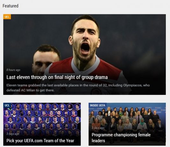170x147 pixels.
Task: Click the Featured section heading
Action: tap(11, 6)
